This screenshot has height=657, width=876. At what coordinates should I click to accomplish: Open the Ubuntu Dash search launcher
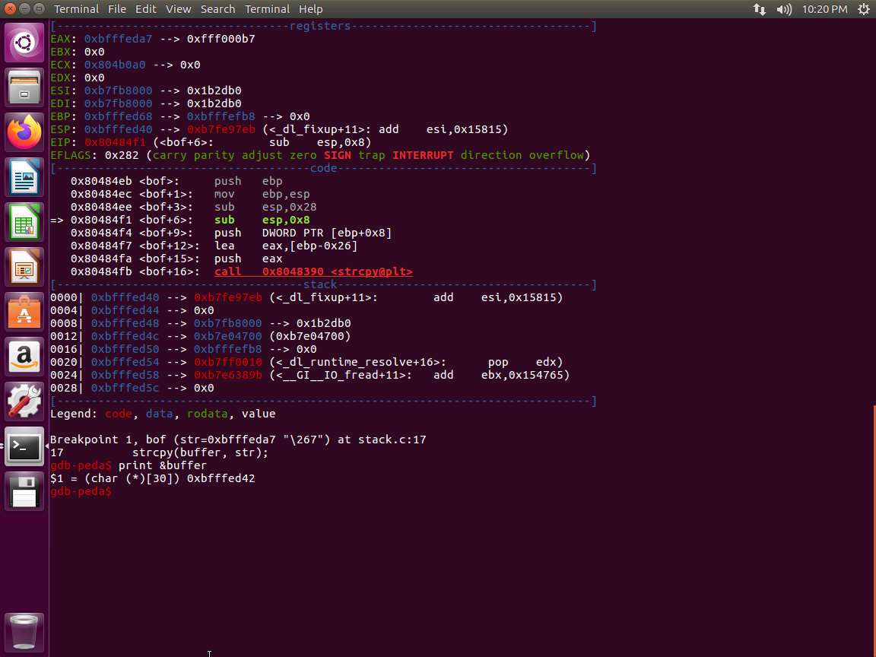coord(24,43)
